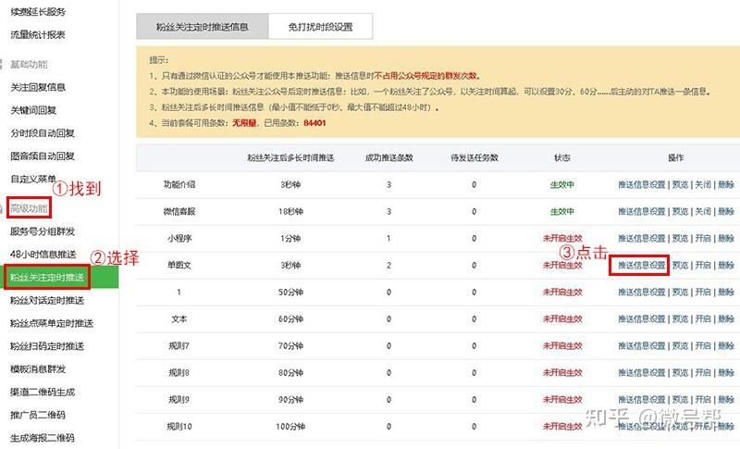Open 关键词回复 menu item

(x=33, y=110)
